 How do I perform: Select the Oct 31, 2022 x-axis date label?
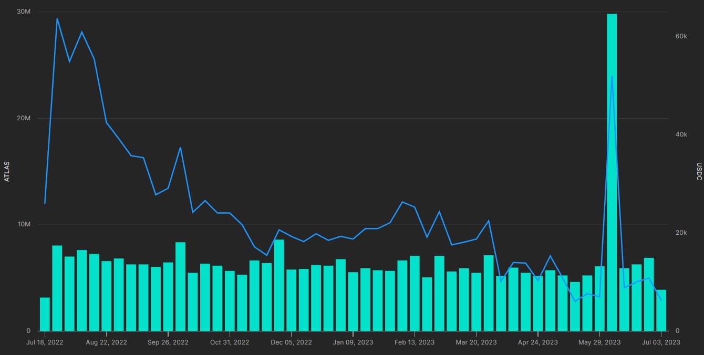coord(229,342)
